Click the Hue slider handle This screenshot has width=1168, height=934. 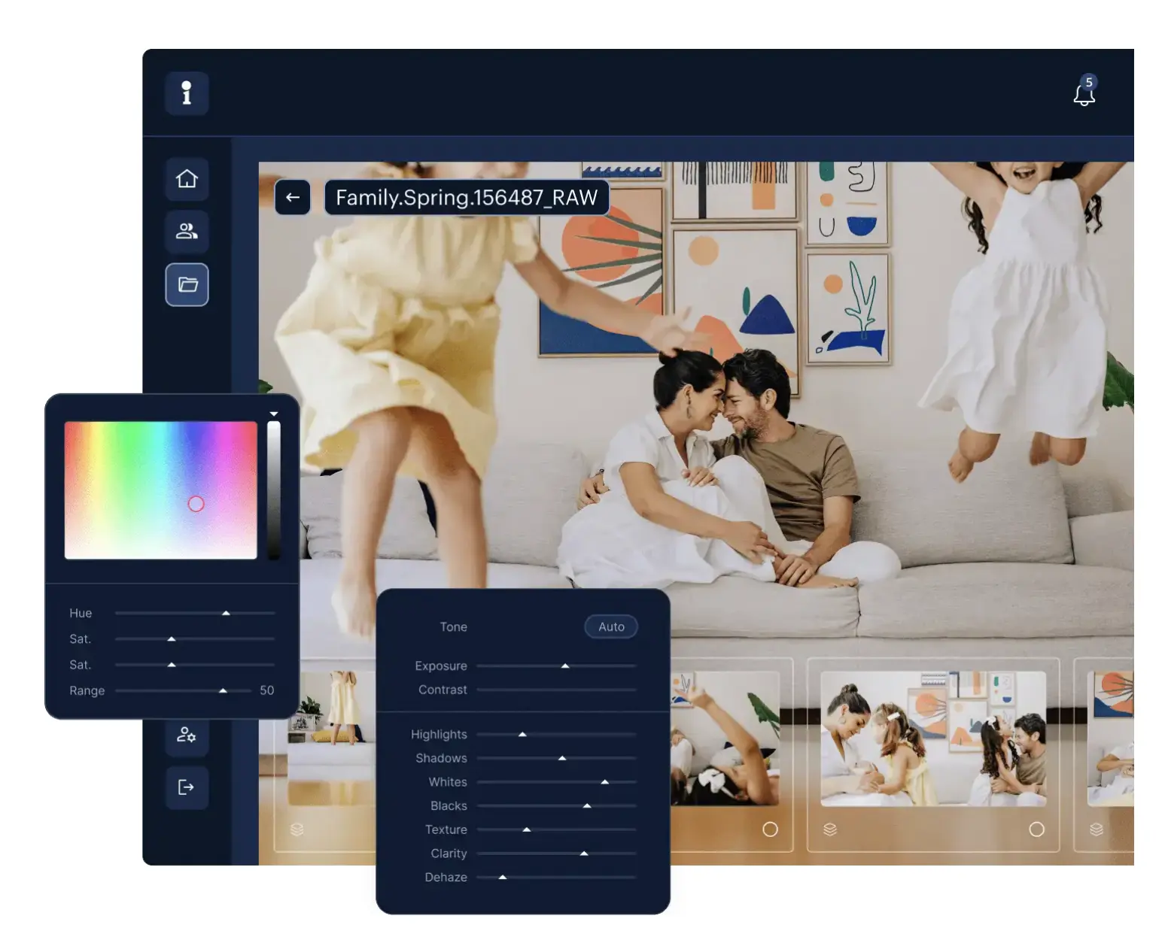[x=226, y=613]
